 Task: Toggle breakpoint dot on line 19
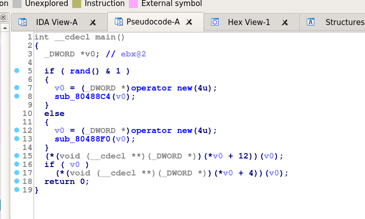[17, 189]
